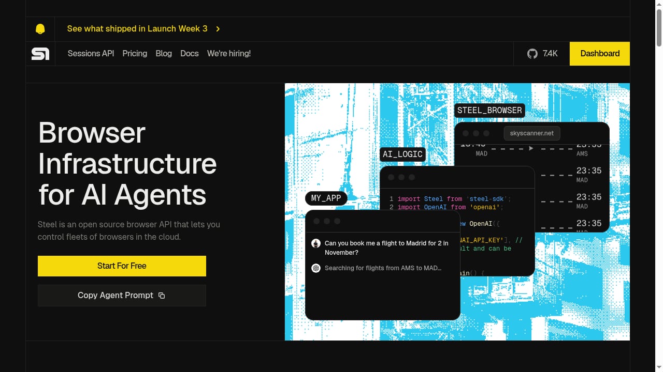Go to the Pricing page
The width and height of the screenshot is (663, 372).
tap(135, 54)
